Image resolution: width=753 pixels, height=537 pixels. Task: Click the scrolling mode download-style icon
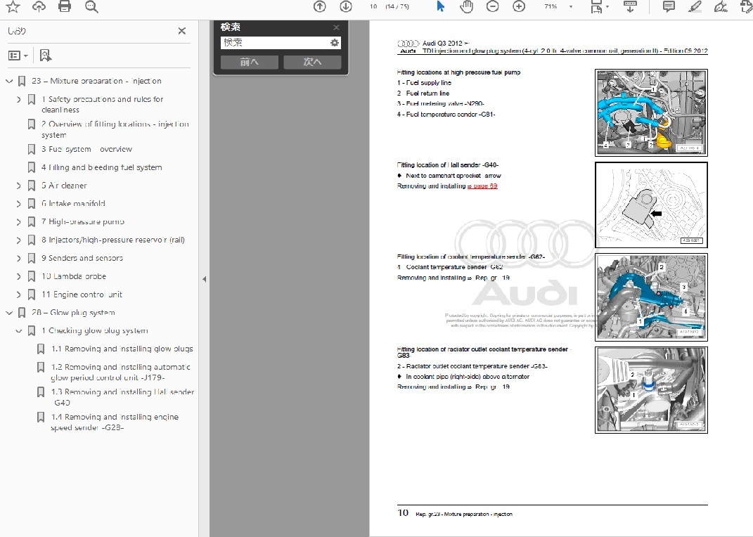click(630, 6)
